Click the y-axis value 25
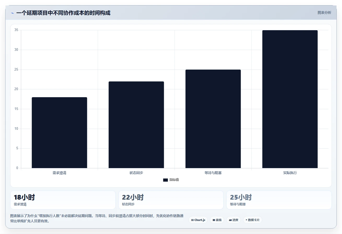Screen dimensions: 342x234 click(16, 69)
